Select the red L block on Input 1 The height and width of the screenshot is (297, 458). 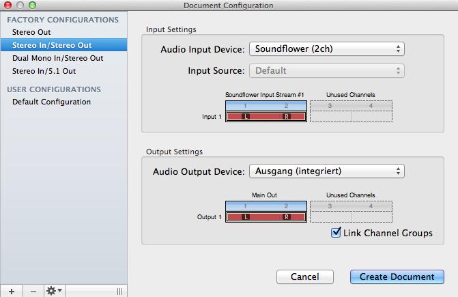click(x=246, y=117)
